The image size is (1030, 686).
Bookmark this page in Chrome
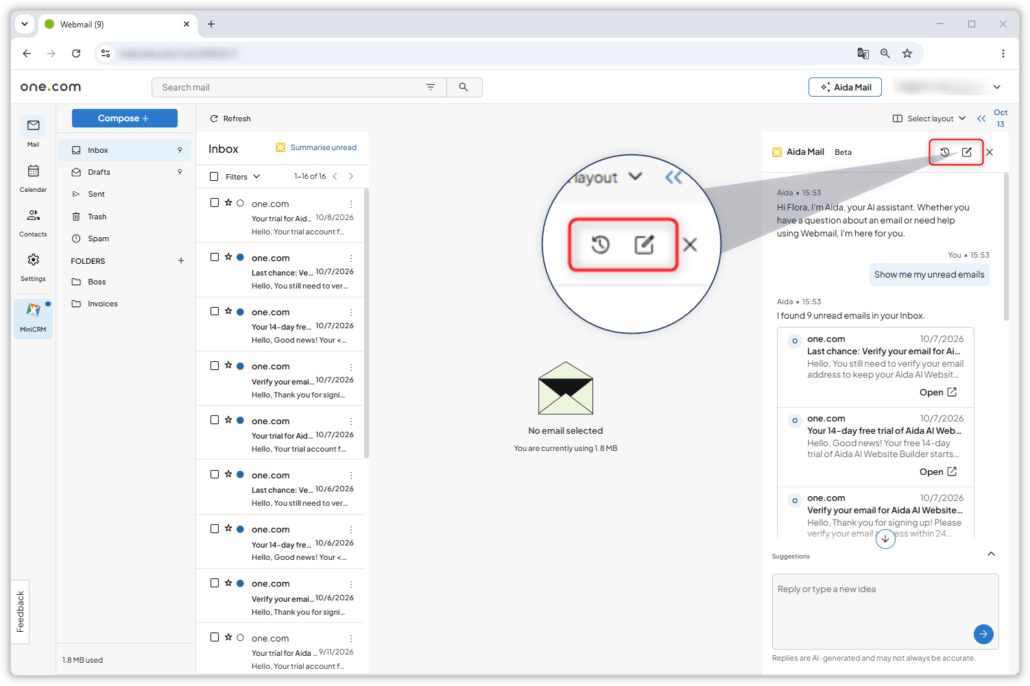[907, 53]
